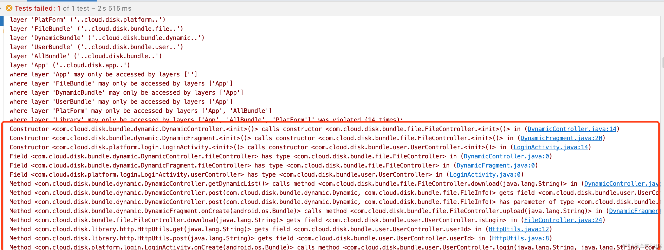The width and height of the screenshot is (664, 250).
Task: Click the line where layer 'DynamicBundle' may only be accessed
Action: [126, 93]
